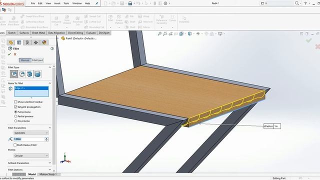Image resolution: width=320 pixels, height=180 pixels.
Task: Select Full Round Fillet type
Action: point(37,74)
